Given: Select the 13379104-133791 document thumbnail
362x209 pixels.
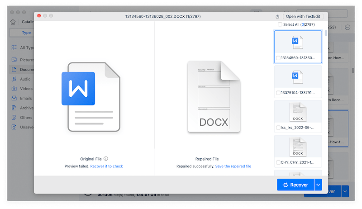Looking at the screenshot, I should pyautogui.click(x=298, y=77).
